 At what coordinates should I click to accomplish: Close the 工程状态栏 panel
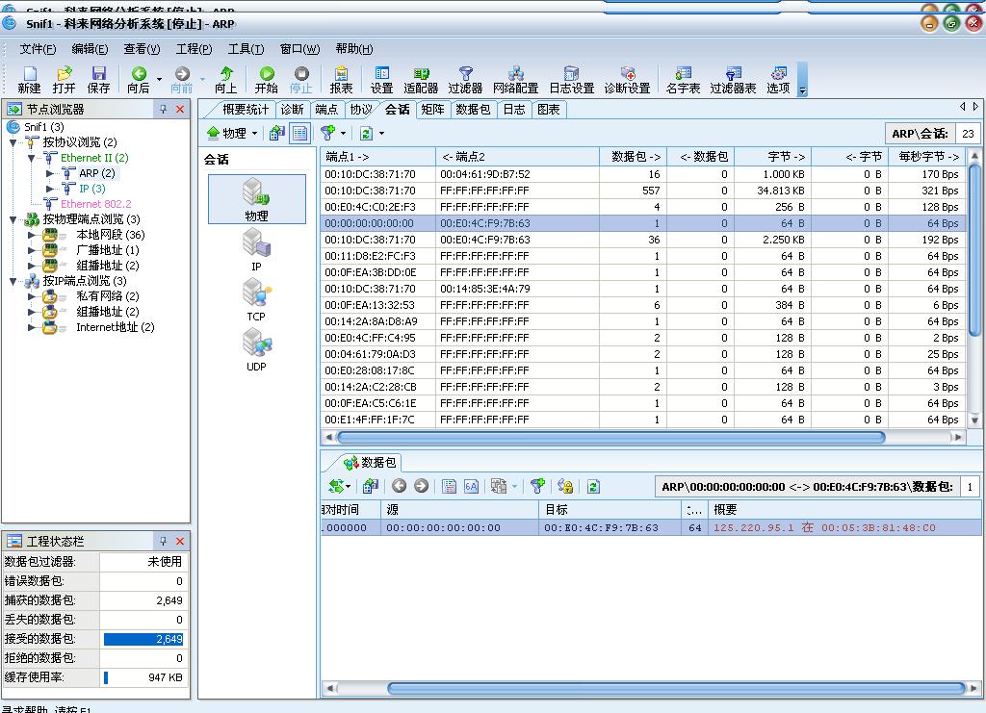179,542
